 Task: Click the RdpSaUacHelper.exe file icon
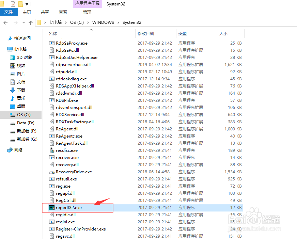[52, 57]
